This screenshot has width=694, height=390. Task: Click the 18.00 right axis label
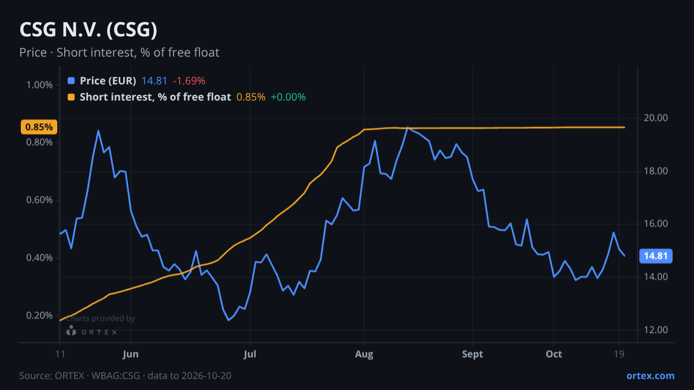[x=655, y=172]
